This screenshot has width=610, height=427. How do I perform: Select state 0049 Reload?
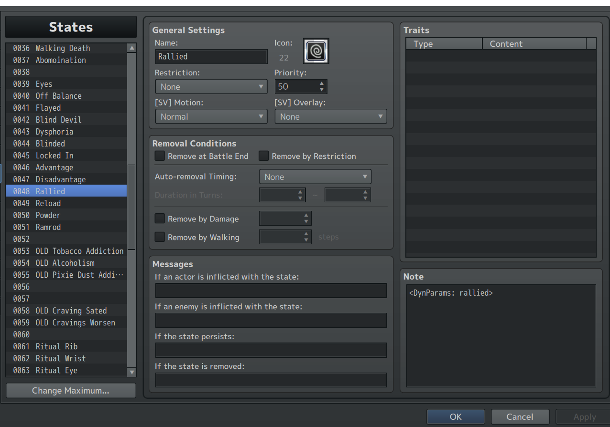pyautogui.click(x=66, y=203)
